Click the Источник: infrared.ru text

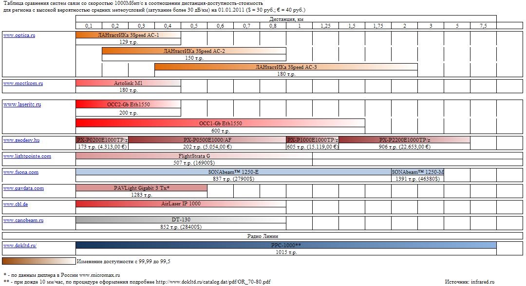(x=470, y=282)
